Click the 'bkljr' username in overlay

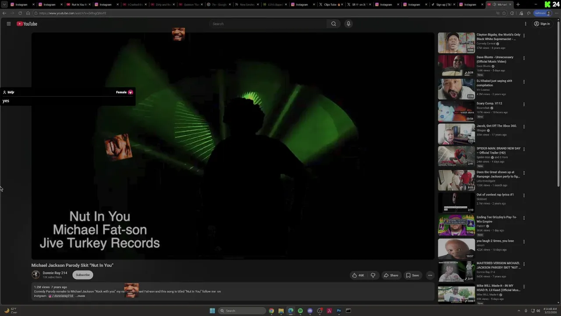[x=11, y=92]
